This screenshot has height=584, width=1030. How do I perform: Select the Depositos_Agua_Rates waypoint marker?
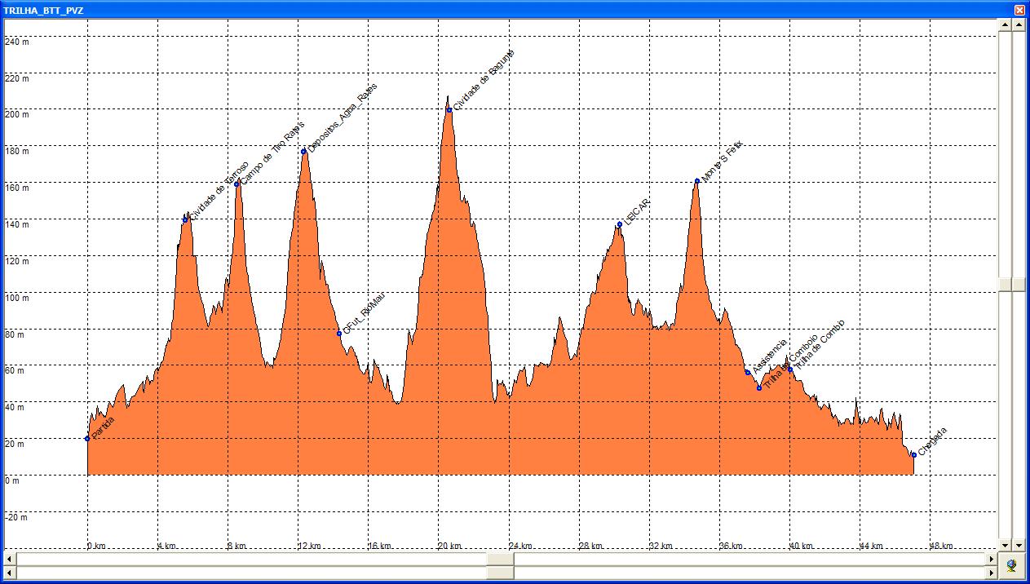[303, 151]
